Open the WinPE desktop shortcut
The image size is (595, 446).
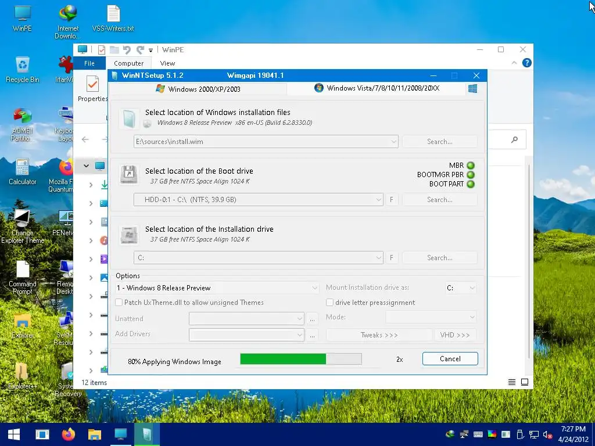[22, 18]
